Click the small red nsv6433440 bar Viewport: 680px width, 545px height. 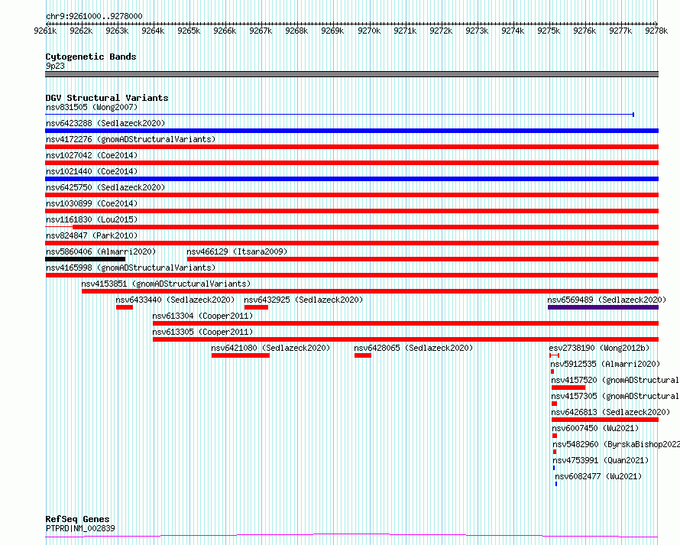pyautogui.click(x=125, y=307)
